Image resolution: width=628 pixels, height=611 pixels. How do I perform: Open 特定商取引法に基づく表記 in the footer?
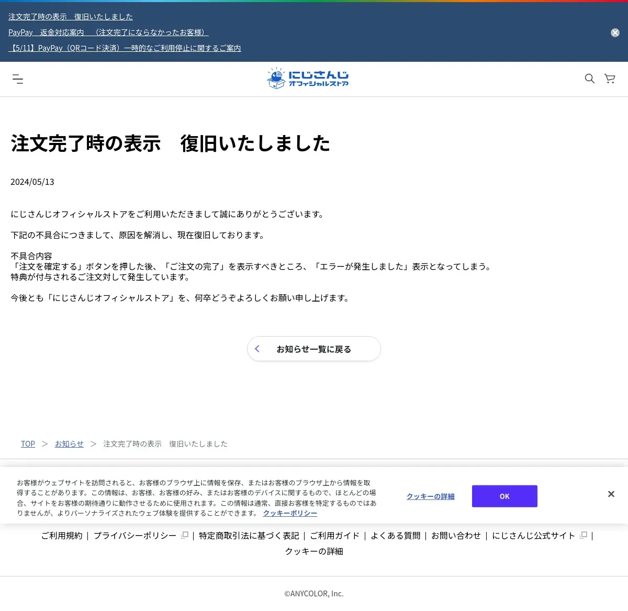point(249,536)
